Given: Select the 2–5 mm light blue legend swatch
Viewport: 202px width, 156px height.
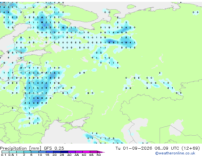Looking at the screenshot, I should coord(28,152).
